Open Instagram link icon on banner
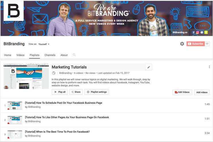Image resolution: width=213 pixels, height=142 pixels. [197, 32]
